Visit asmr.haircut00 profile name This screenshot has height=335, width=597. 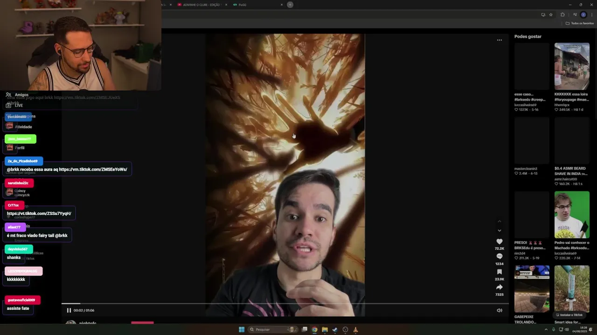(x=566, y=179)
